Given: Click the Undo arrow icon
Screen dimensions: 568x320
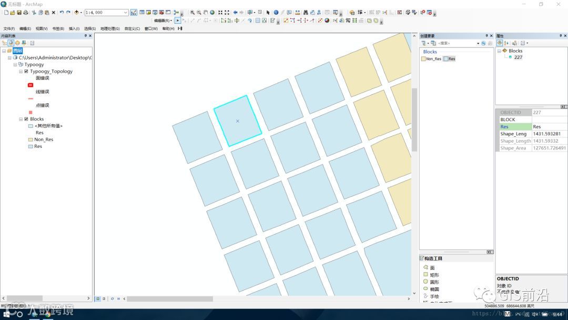Looking at the screenshot, I should point(62,12).
